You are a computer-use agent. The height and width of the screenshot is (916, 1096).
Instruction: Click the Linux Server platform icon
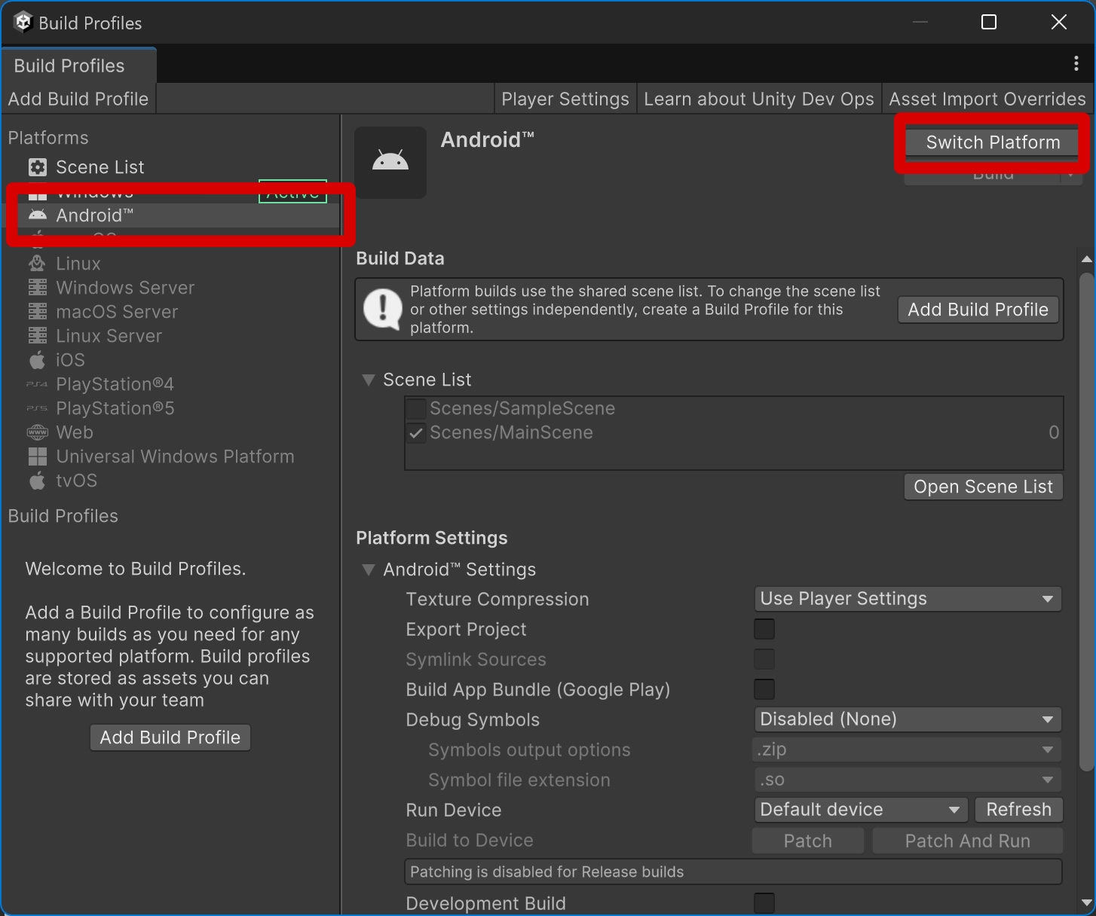(37, 336)
